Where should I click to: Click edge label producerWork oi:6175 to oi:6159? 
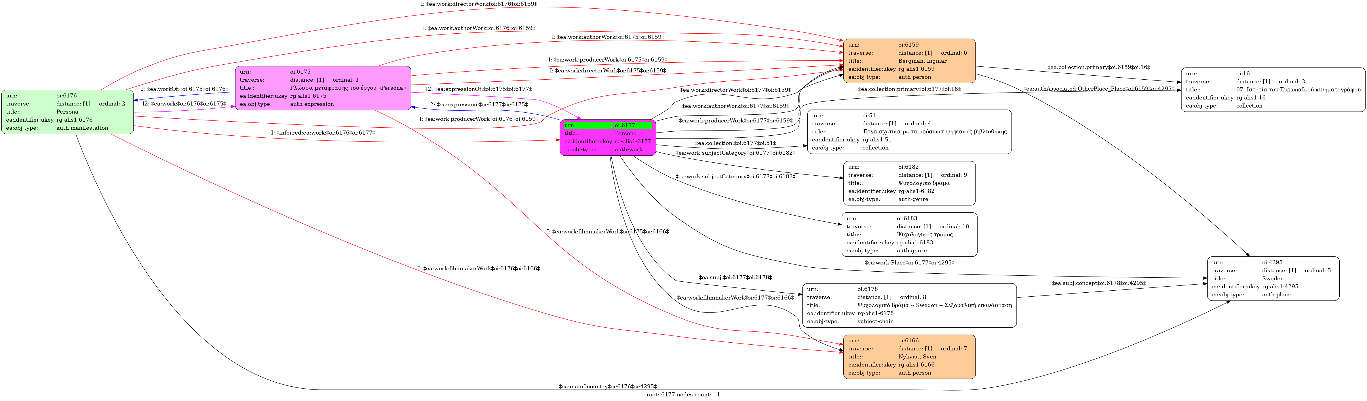[x=608, y=60]
